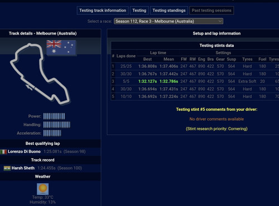
Task: Click the Humidity: 13% reading
Action: pyautogui.click(x=43, y=202)
